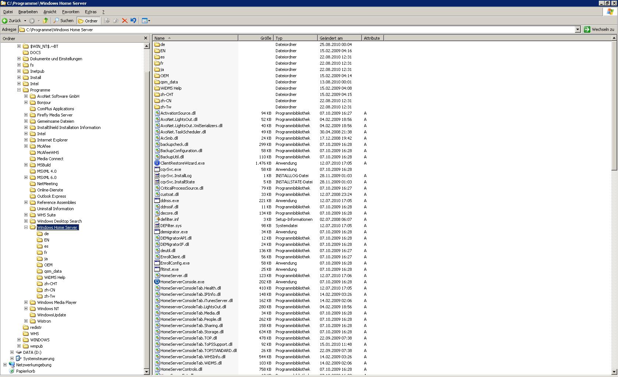This screenshot has height=377, width=618.
Task: Sort by the Größe column header
Action: click(256, 38)
